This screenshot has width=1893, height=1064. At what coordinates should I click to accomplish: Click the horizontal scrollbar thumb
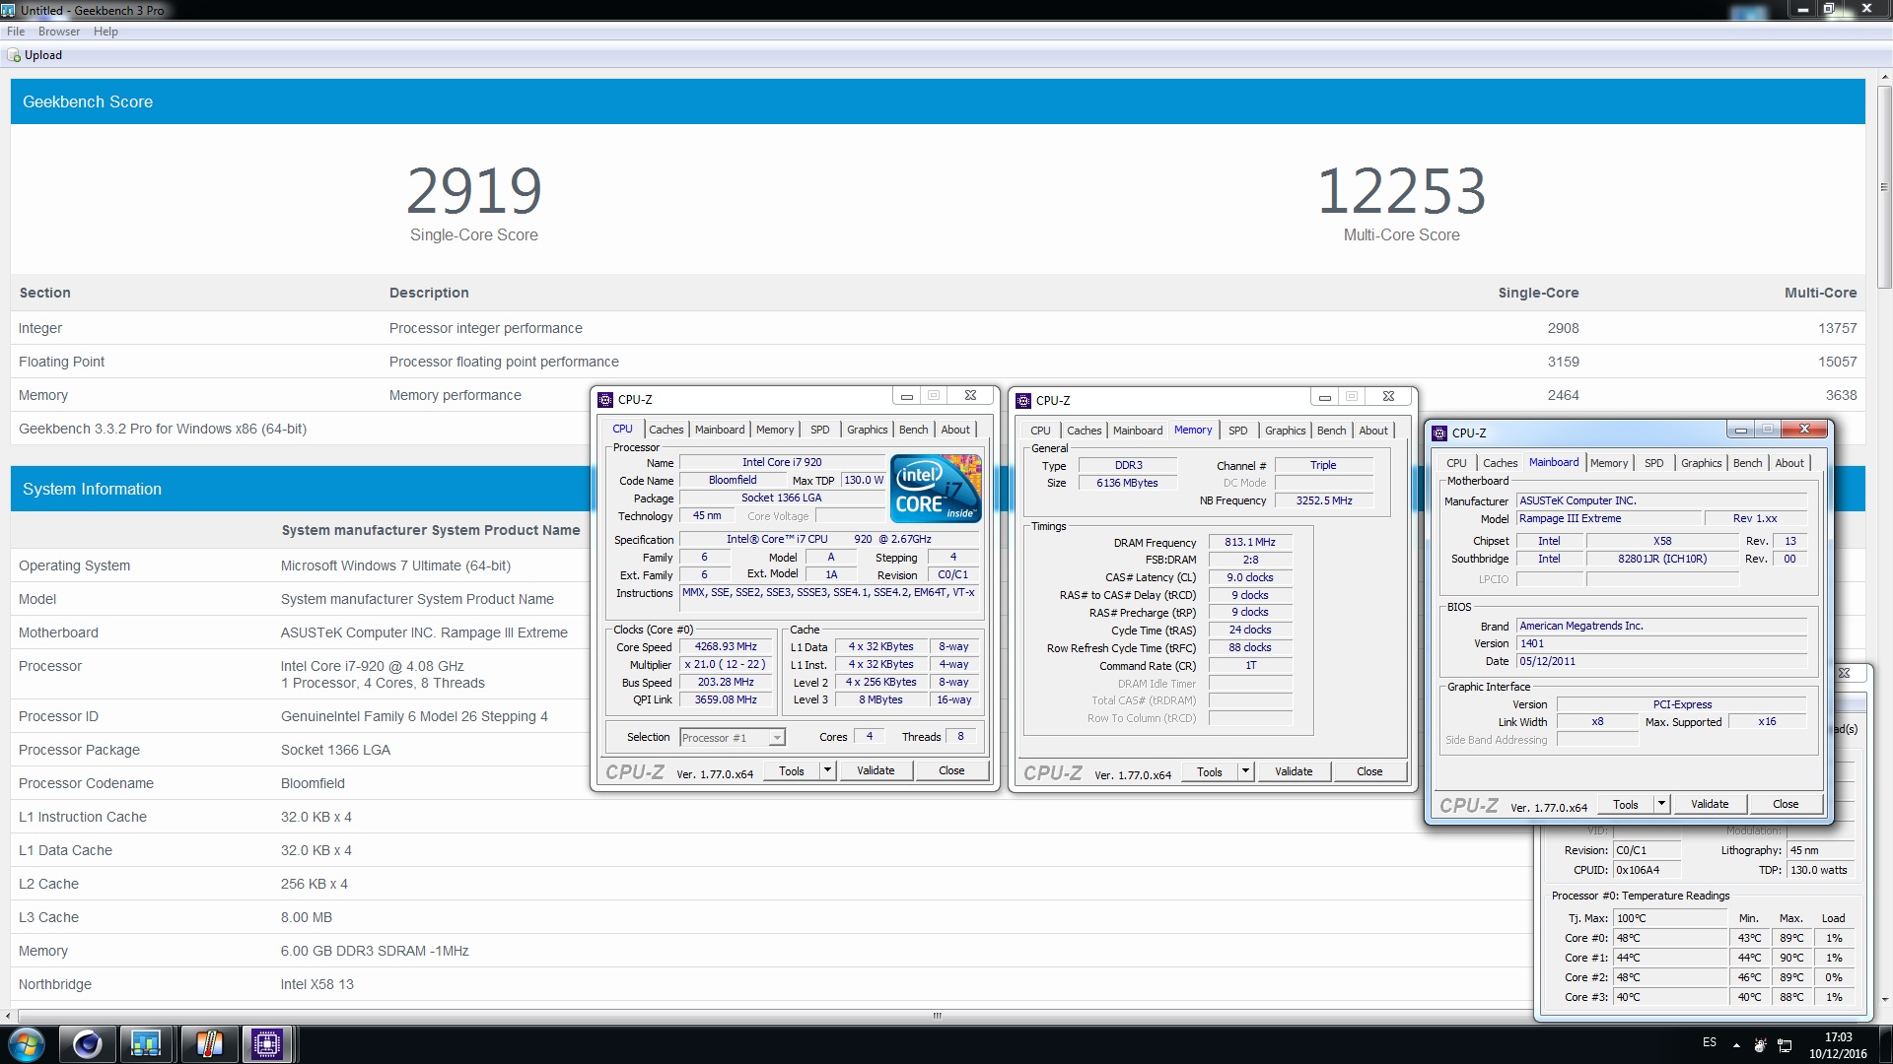point(937,1015)
